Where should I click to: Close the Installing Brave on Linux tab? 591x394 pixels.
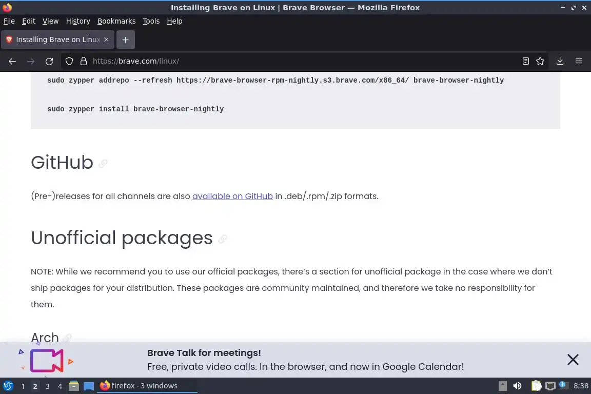106,40
